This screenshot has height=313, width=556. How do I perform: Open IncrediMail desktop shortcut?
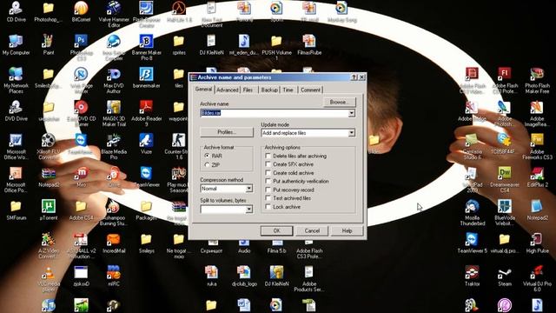click(114, 243)
